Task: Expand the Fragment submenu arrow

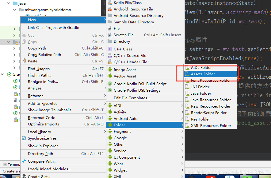Action: 182,131
